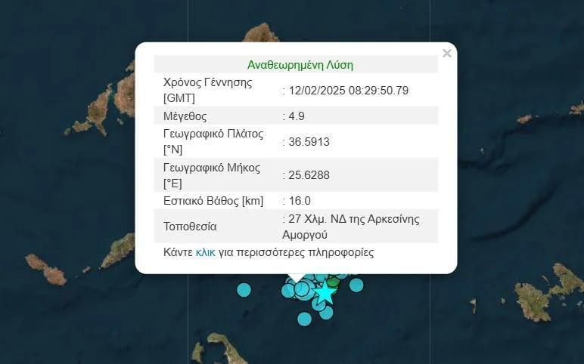Click the cyan circle right of the star
584x364 pixels.
click(x=356, y=285)
